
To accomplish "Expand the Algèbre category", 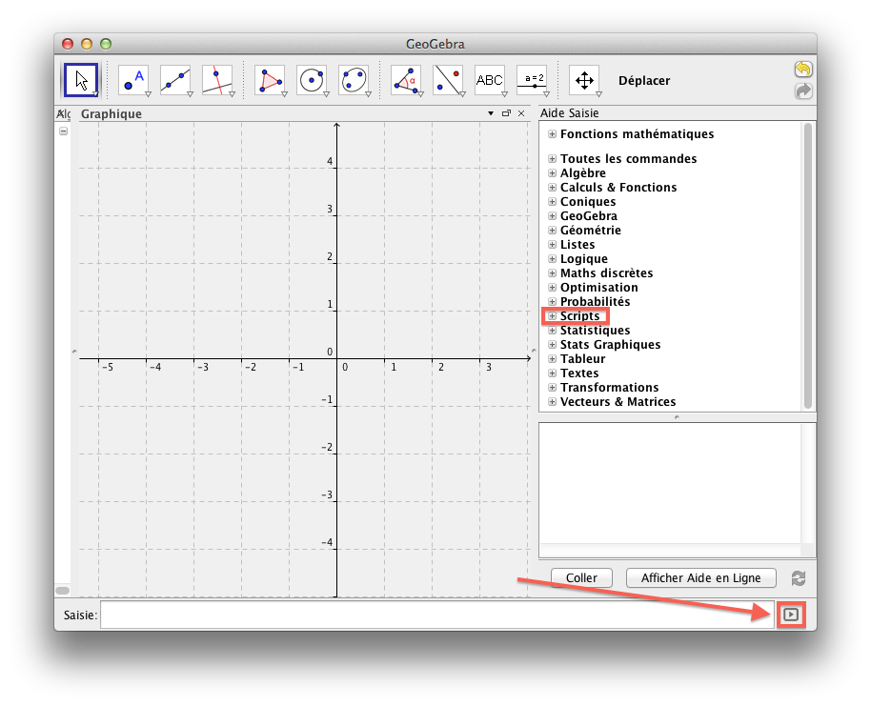I will tap(552, 173).
